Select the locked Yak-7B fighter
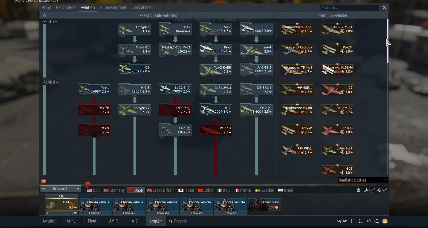The width and height of the screenshot is (428, 228). (x=94, y=110)
